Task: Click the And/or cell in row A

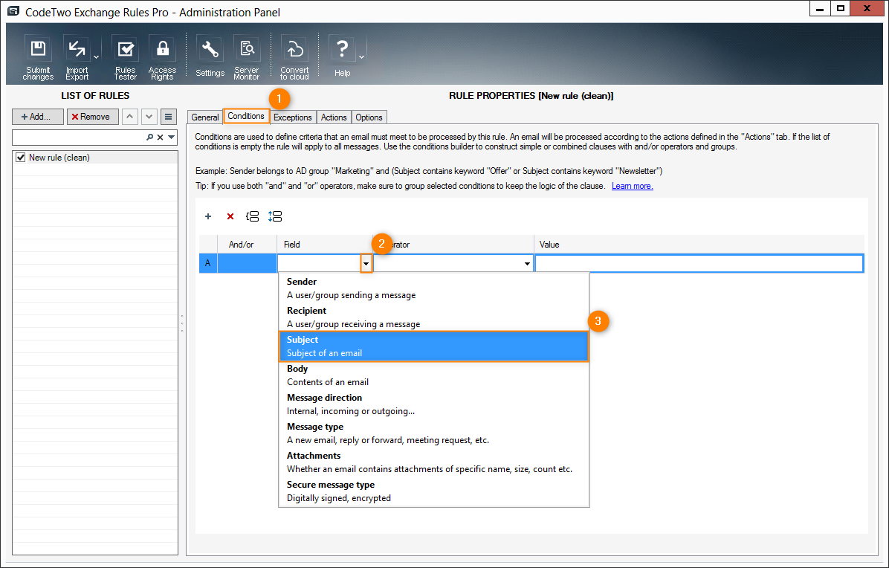Action: pos(248,263)
